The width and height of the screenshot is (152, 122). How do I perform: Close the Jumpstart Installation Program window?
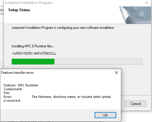(147, 3)
